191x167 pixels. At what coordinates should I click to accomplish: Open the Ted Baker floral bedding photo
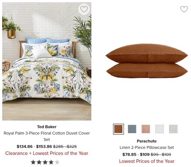[47, 61]
